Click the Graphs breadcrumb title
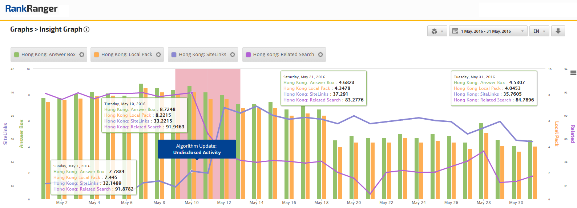 (x=21, y=29)
